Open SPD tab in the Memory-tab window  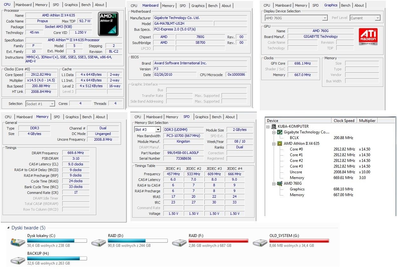(57, 117)
